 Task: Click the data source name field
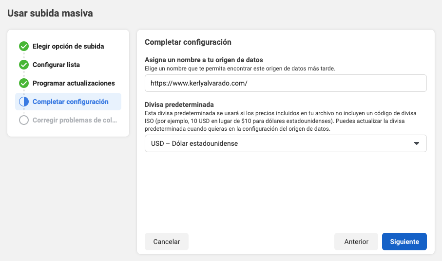[286, 83]
